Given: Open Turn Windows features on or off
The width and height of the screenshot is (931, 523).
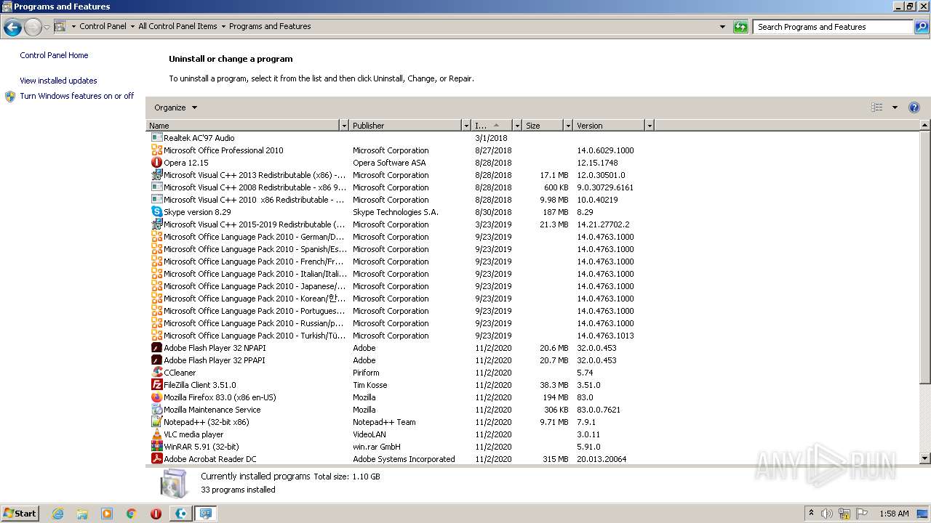Looking at the screenshot, I should [76, 96].
